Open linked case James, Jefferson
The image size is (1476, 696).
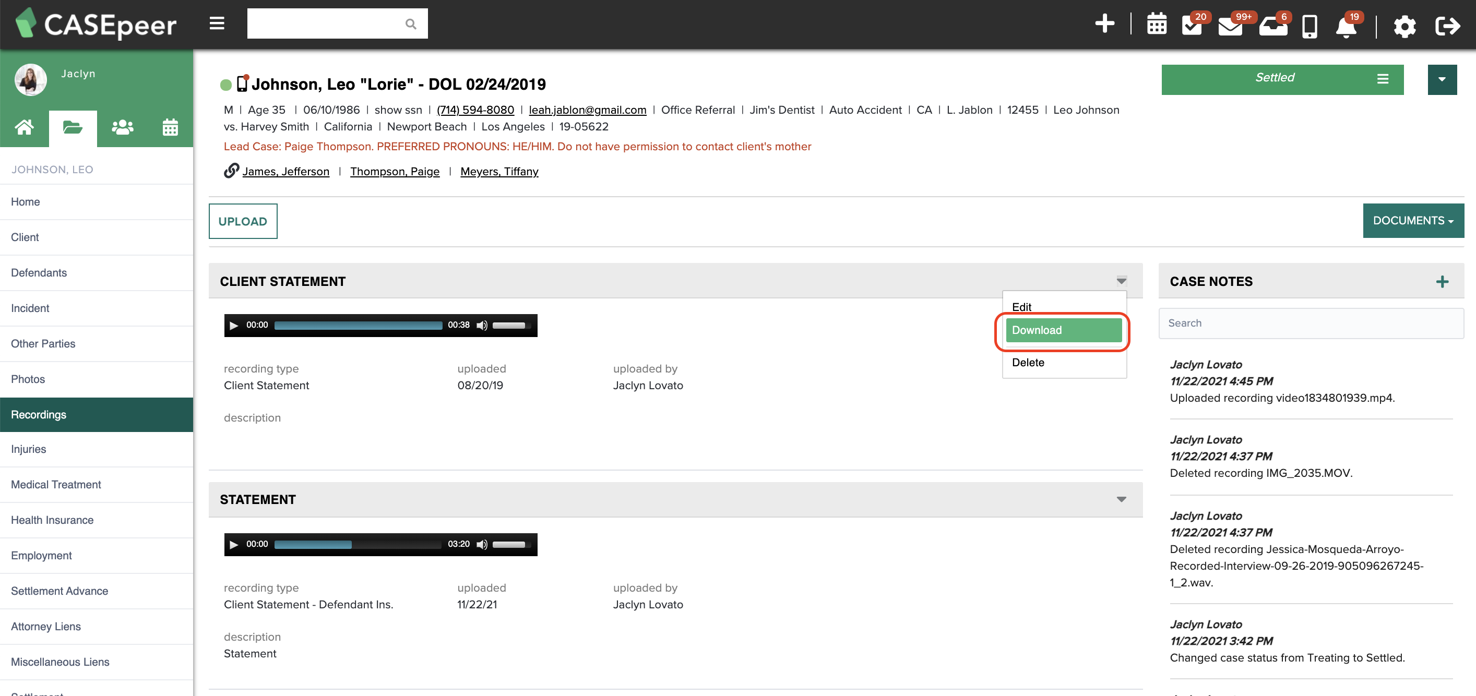click(285, 171)
